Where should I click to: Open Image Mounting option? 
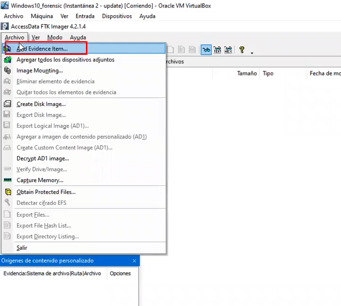[84, 70]
